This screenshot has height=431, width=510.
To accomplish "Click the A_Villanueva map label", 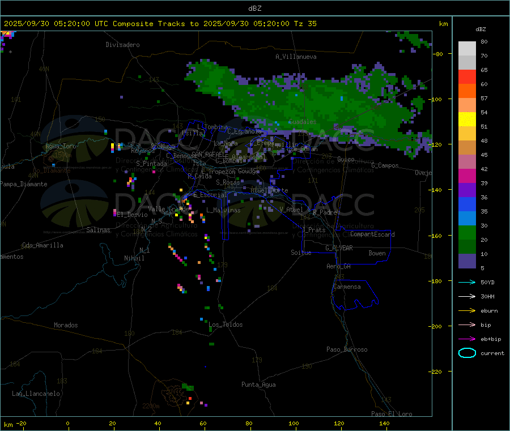I will click(296, 57).
